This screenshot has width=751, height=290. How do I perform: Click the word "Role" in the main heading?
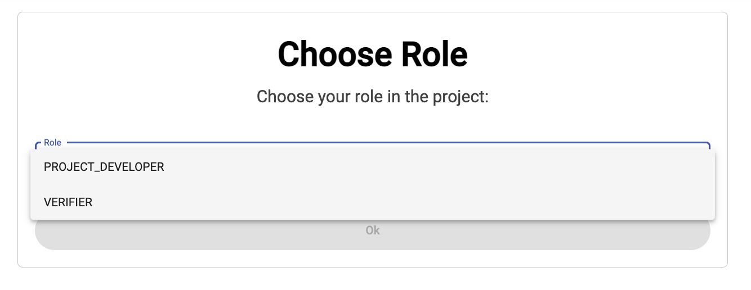click(433, 55)
